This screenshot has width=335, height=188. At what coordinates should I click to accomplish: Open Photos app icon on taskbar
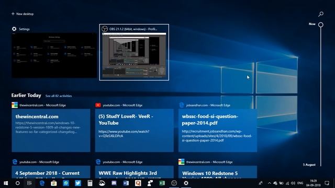(102, 183)
